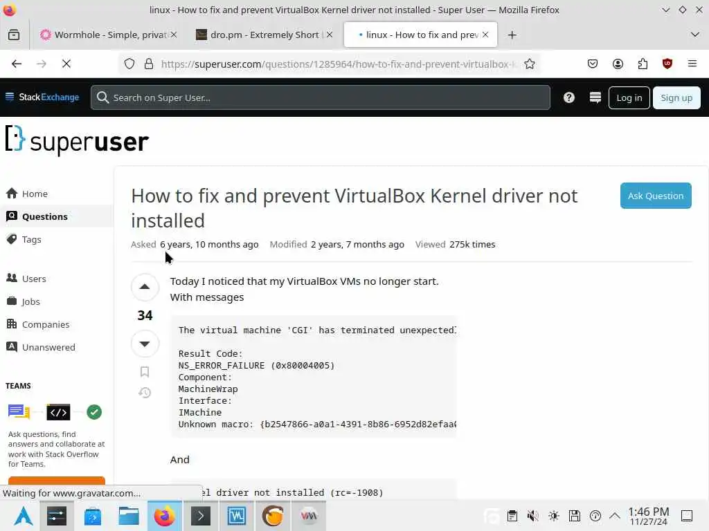Image resolution: width=709 pixels, height=531 pixels.
Task: Toggle muted volume in system tray
Action: pyautogui.click(x=532, y=516)
